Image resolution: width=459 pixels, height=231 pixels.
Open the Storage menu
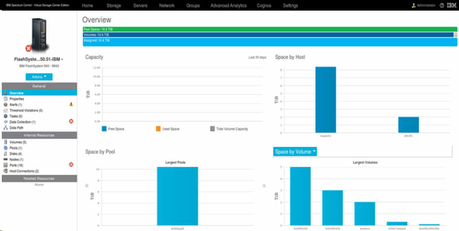[114, 6]
